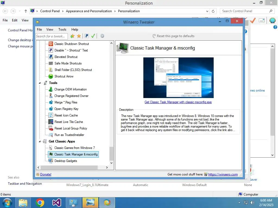Viewport: 278px width, 208px height.
Task: Click the Classic Games from Windows 7 icon
Action: pos(51,148)
